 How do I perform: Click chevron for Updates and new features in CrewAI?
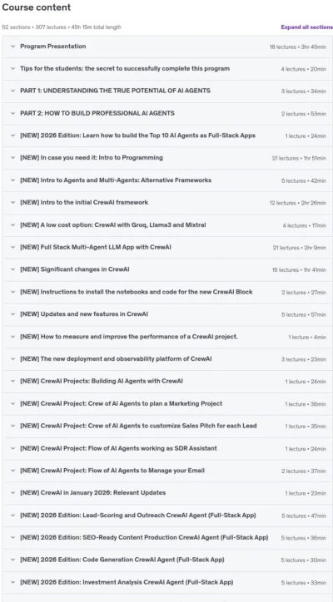coord(12,314)
